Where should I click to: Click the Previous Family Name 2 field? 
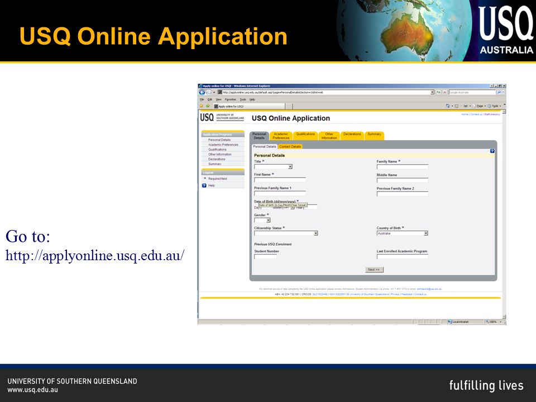click(403, 194)
